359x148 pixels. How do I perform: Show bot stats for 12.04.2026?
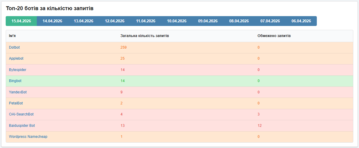(115, 21)
